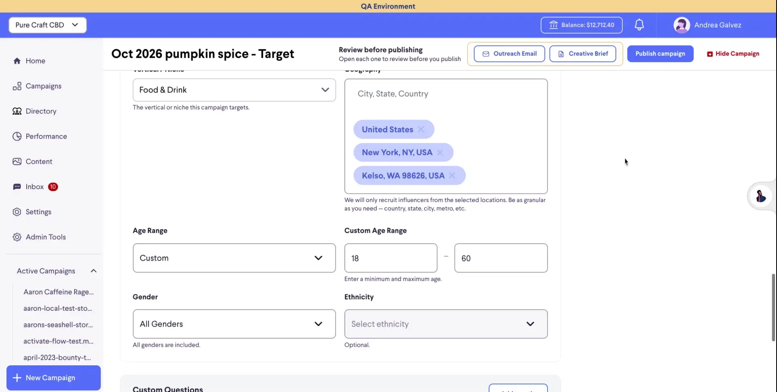Open Admin Tools menu item
The height and width of the screenshot is (392, 777).
(46, 237)
